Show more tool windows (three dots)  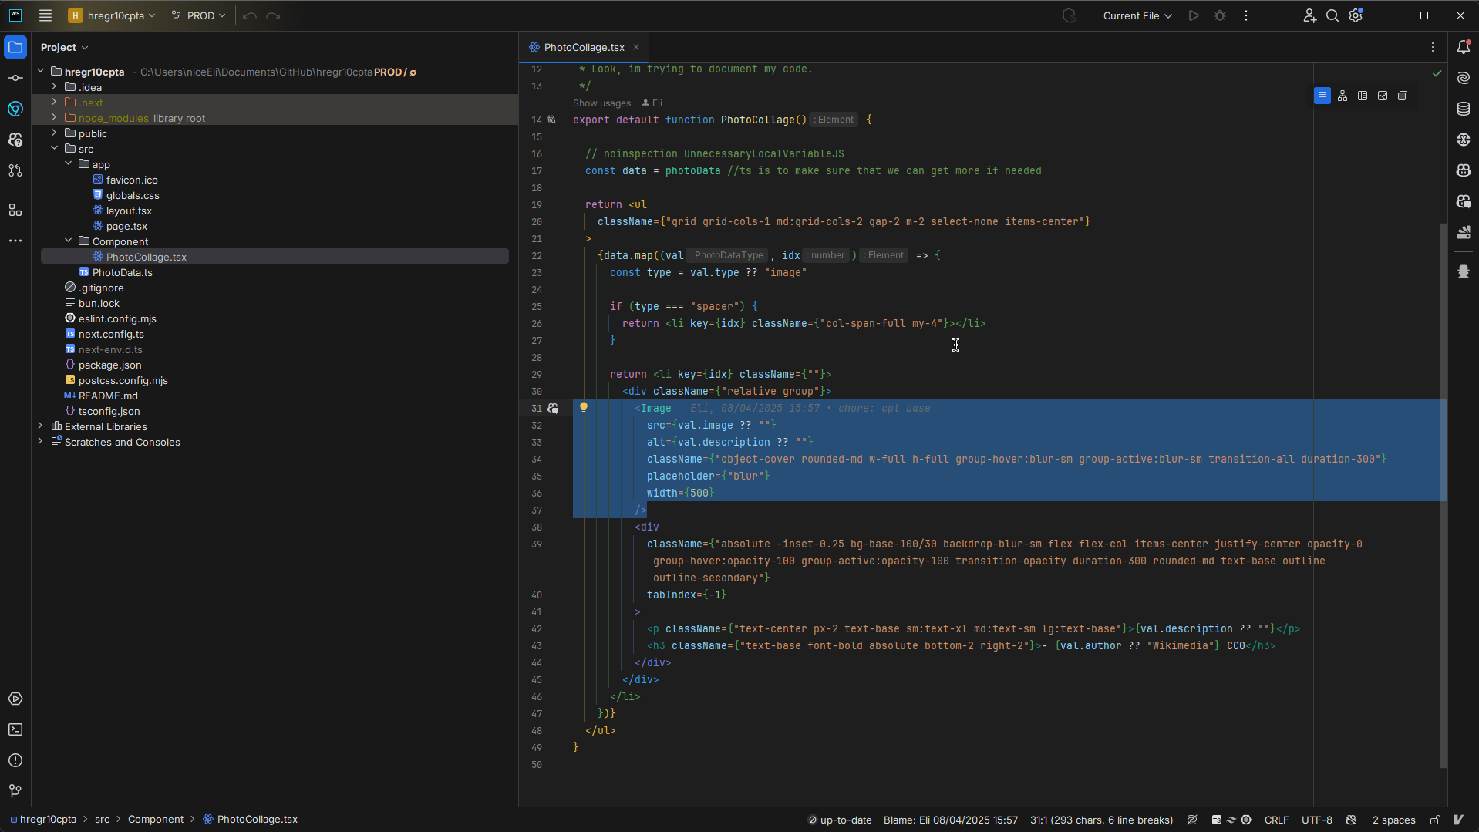[x=15, y=241]
